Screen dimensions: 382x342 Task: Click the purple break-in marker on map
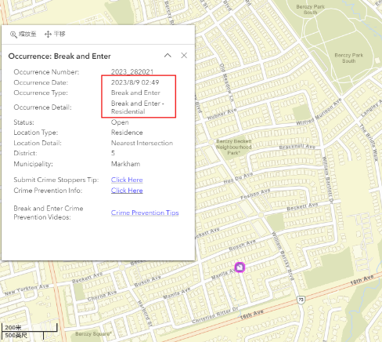coord(240,267)
